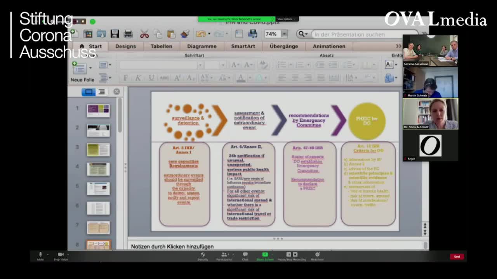Switch to the Tabellen tab
The height and width of the screenshot is (279, 497).
pos(161,46)
